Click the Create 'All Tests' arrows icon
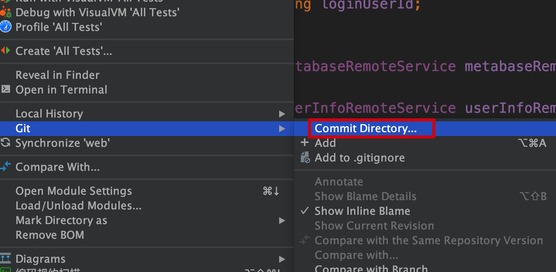Viewport: 556px width, 272px height. coord(5,51)
